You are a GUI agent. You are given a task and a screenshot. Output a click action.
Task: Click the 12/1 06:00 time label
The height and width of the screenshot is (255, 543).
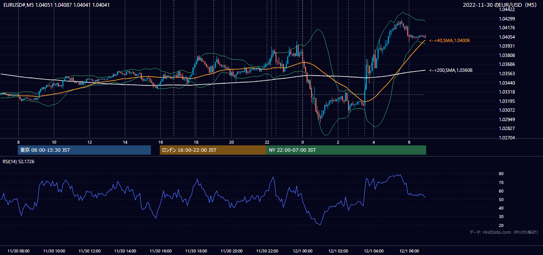tap(409, 251)
